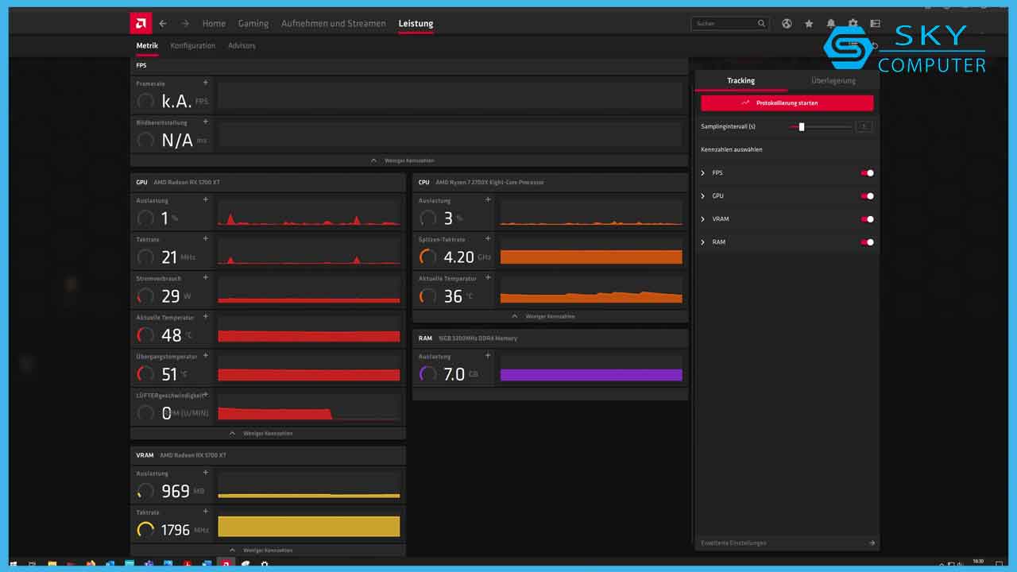
Task: Click the plus beside RAM Auslastung
Action: click(488, 355)
